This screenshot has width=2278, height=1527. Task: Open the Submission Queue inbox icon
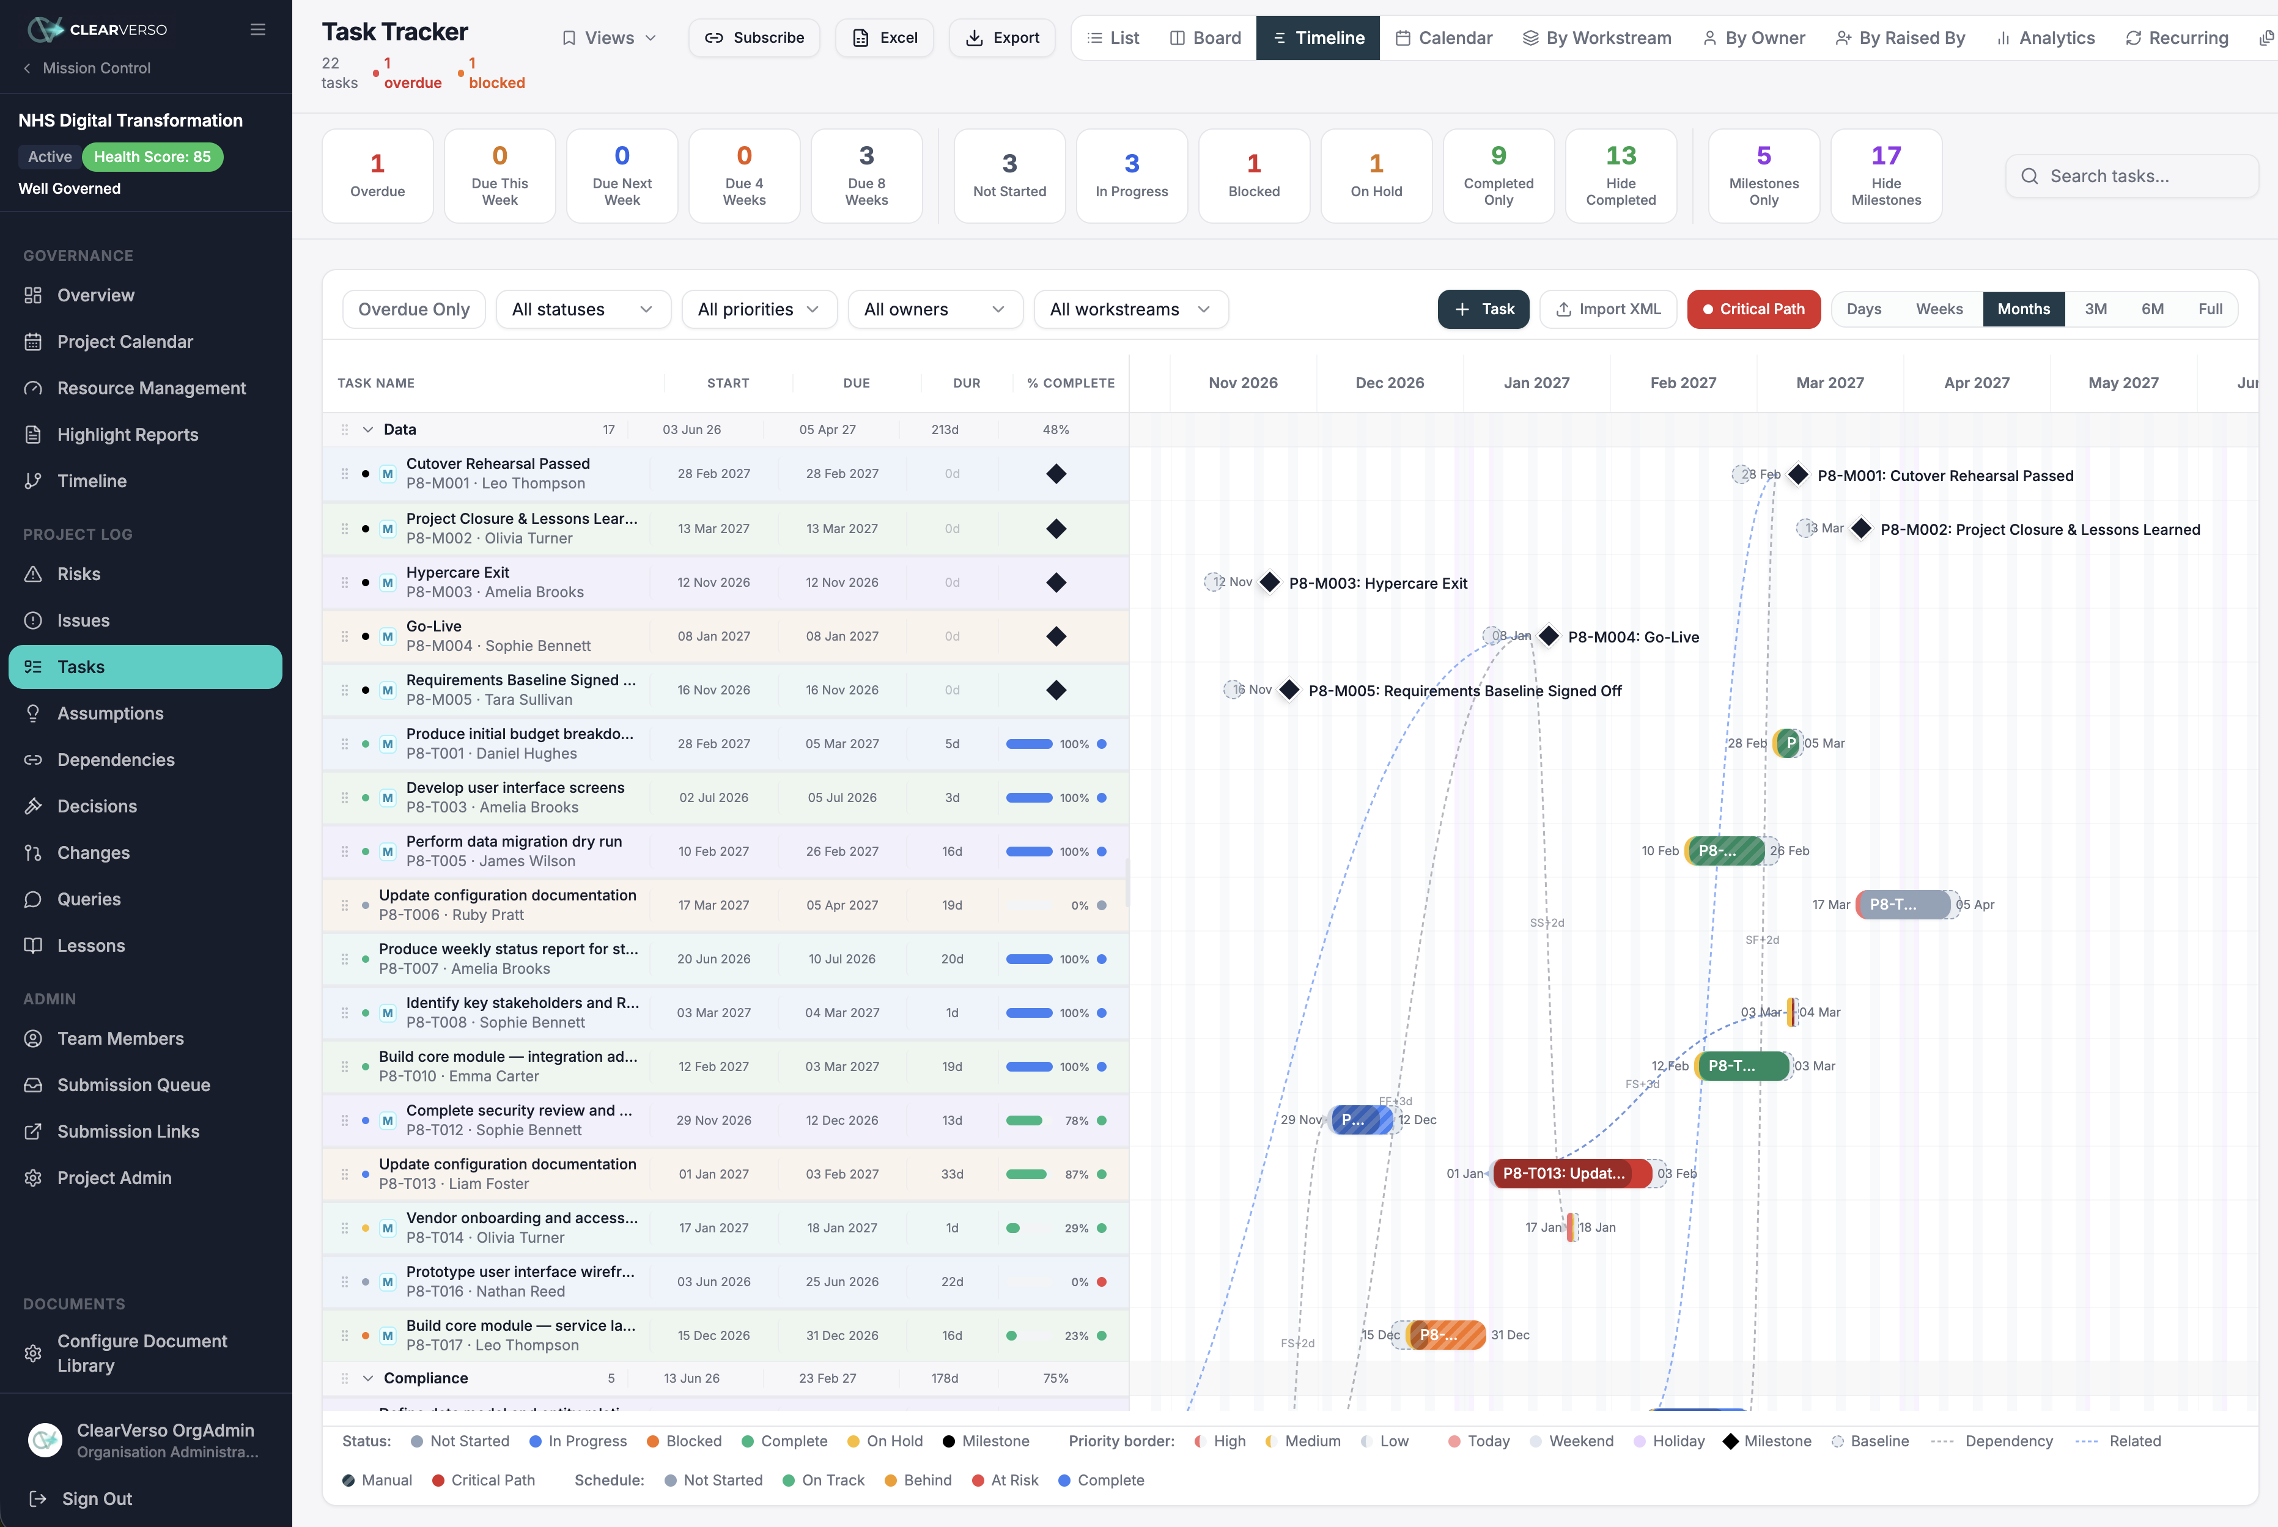pos(33,1085)
